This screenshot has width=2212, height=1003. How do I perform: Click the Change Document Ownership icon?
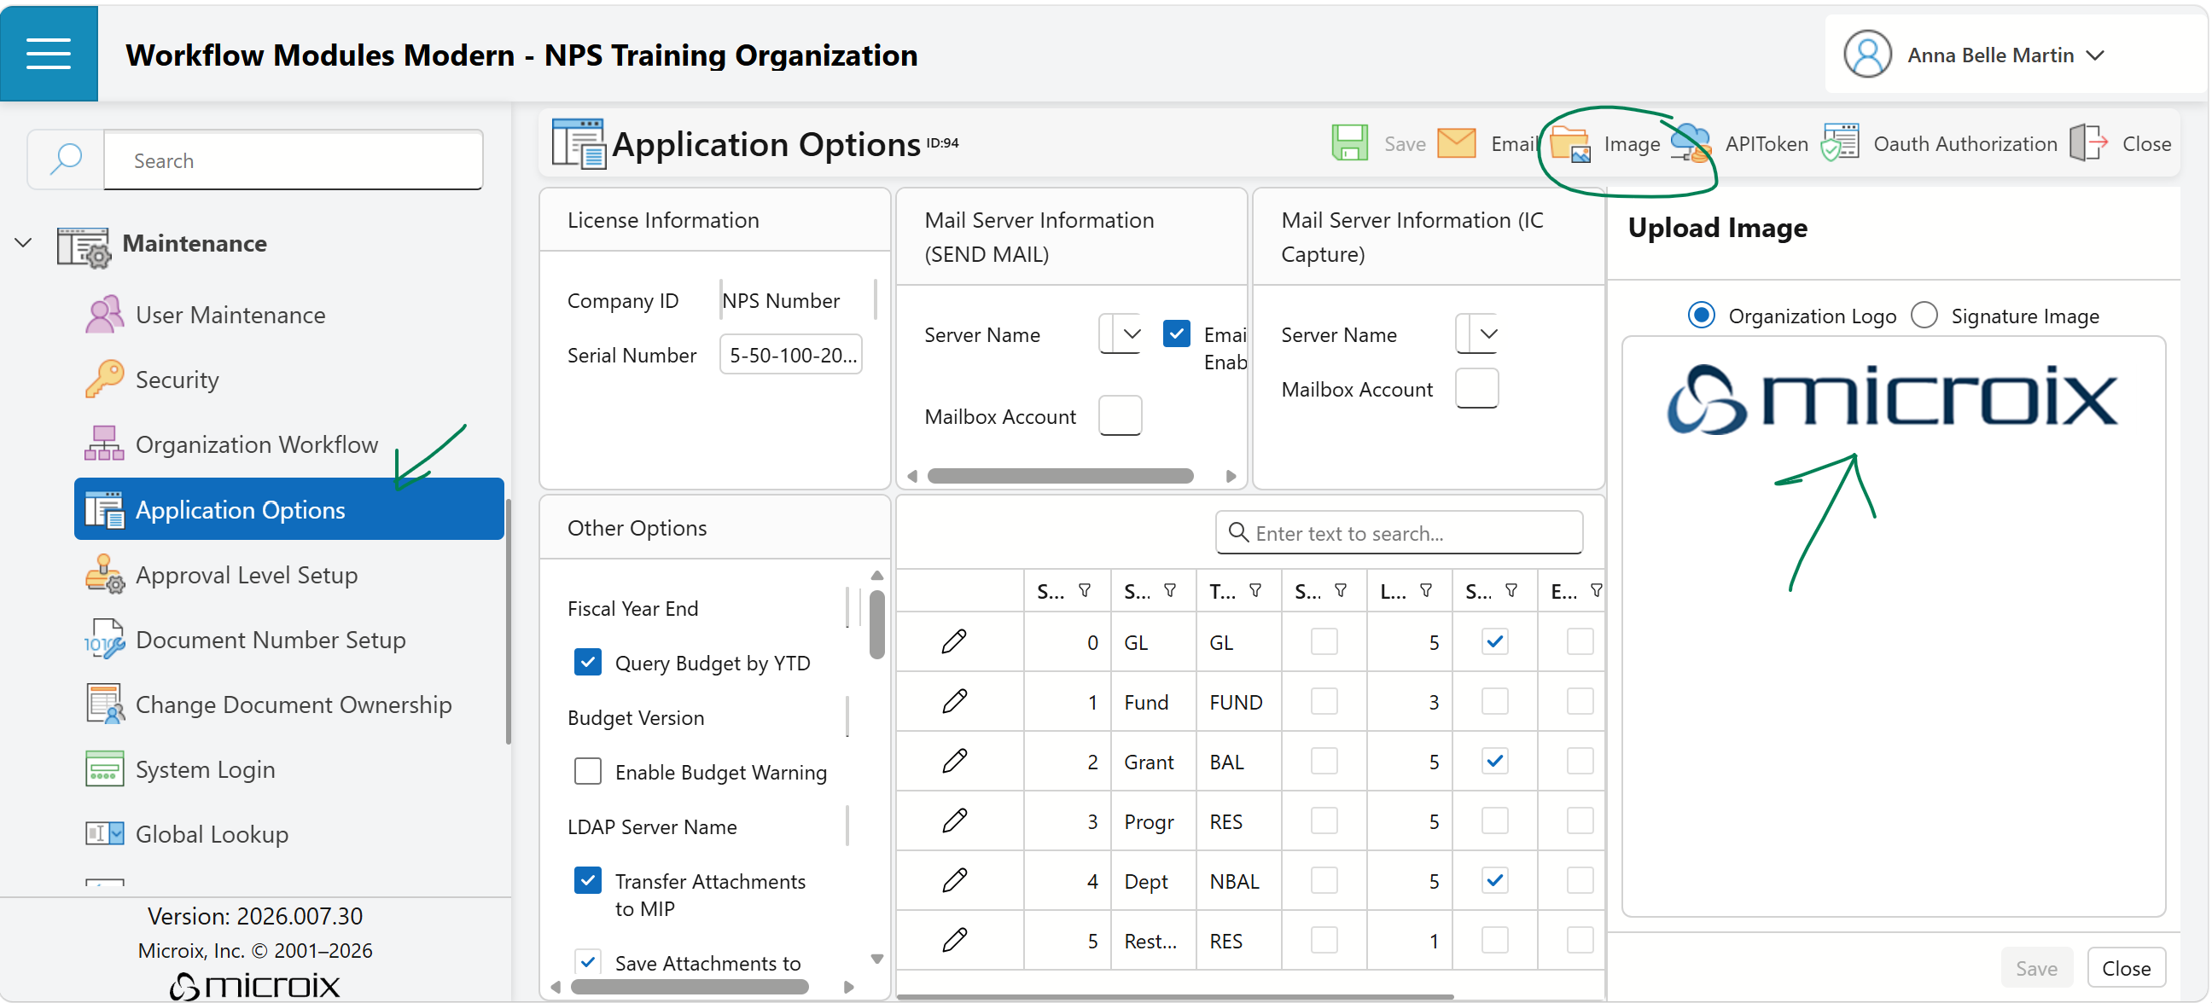pyautogui.click(x=104, y=704)
